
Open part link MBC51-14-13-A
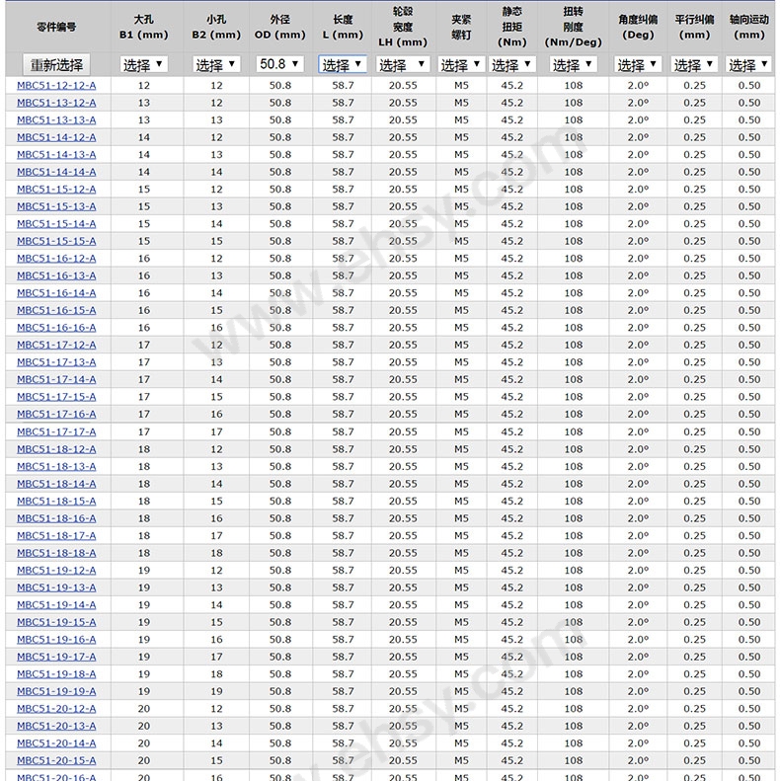[56, 155]
